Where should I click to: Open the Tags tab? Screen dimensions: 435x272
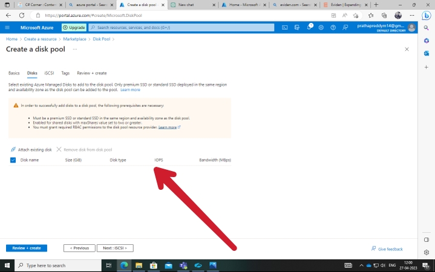coord(65,73)
